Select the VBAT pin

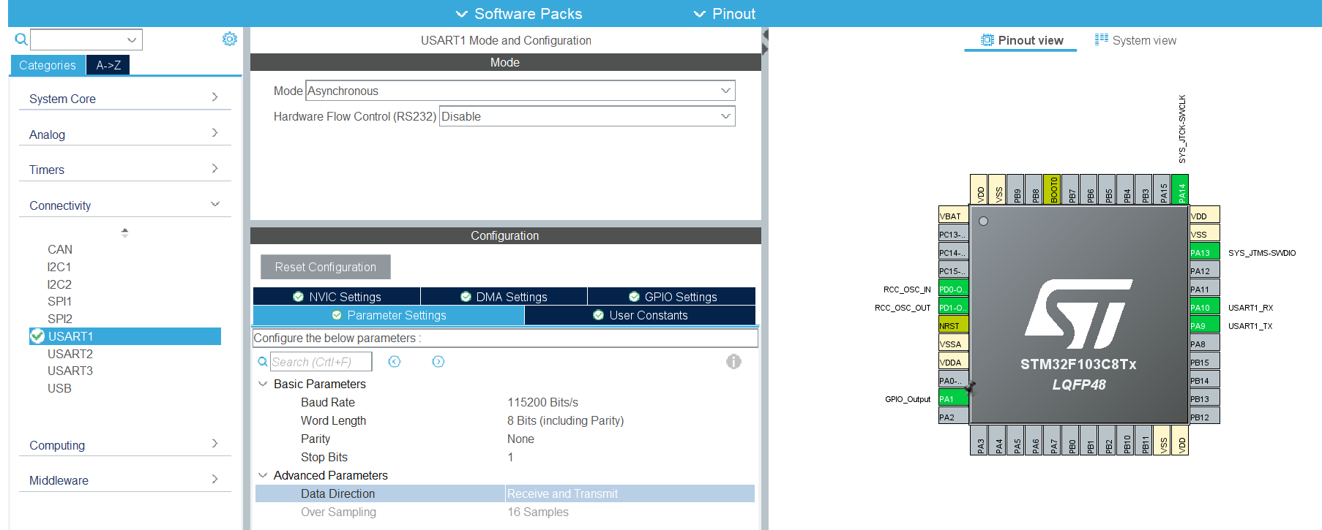coord(953,216)
